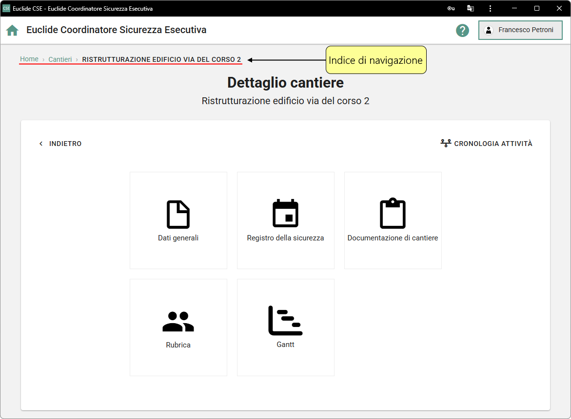Image resolution: width=571 pixels, height=419 pixels.
Task: Click the current breadcrumb RISTRUTTURAZIONE EDIFICIO VIA DEL CORSO 2
Action: click(x=161, y=59)
